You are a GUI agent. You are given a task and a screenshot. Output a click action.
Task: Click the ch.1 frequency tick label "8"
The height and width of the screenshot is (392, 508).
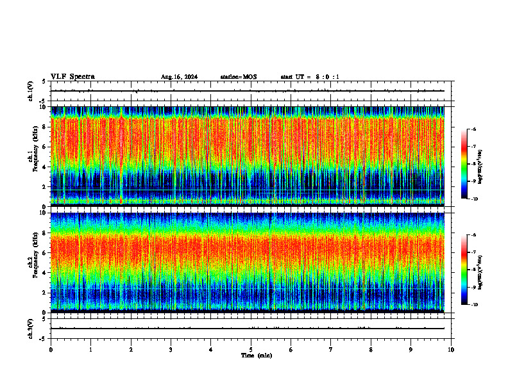click(45, 127)
